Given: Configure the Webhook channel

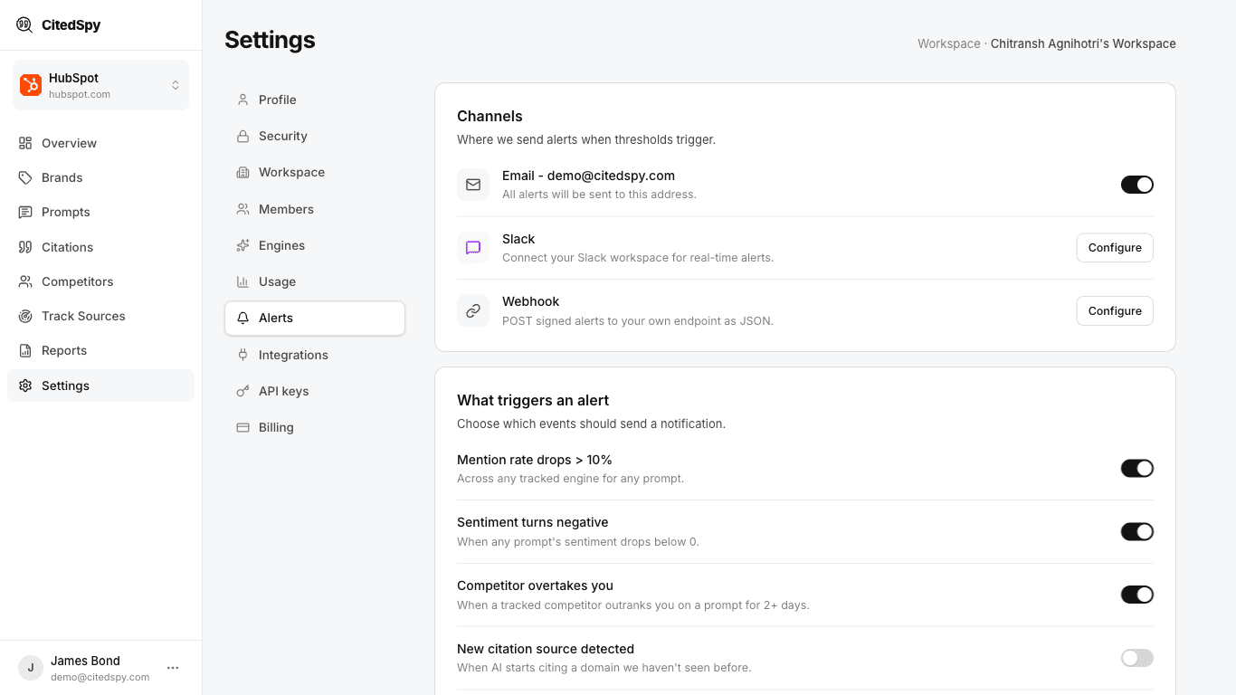Looking at the screenshot, I should click(x=1115, y=310).
